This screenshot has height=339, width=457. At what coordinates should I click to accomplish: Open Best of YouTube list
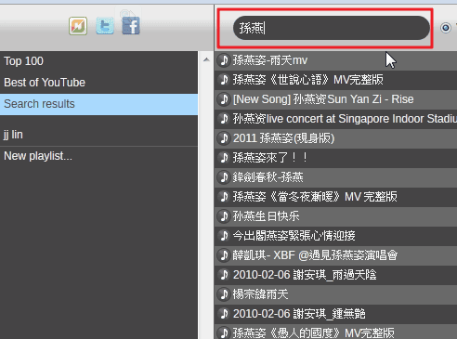click(98, 83)
